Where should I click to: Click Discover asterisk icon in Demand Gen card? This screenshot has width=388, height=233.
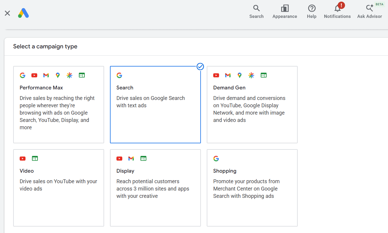(251, 75)
